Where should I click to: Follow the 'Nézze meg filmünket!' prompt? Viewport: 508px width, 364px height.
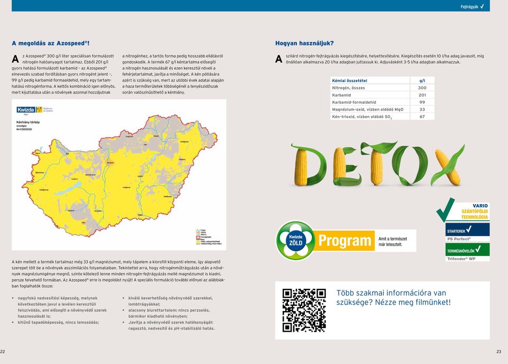[x=413, y=302]
